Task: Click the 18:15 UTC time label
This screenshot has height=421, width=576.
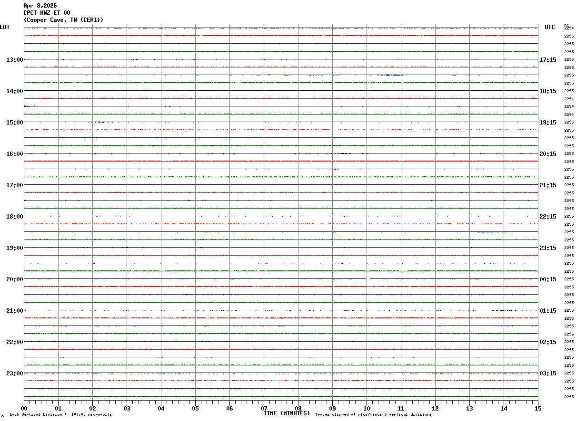Action: coord(548,91)
